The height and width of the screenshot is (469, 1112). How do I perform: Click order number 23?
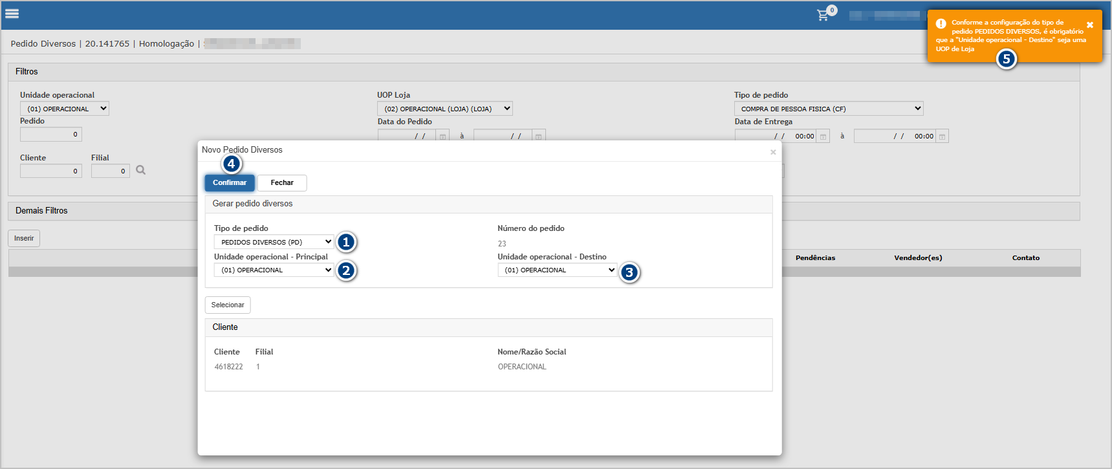[x=502, y=244]
